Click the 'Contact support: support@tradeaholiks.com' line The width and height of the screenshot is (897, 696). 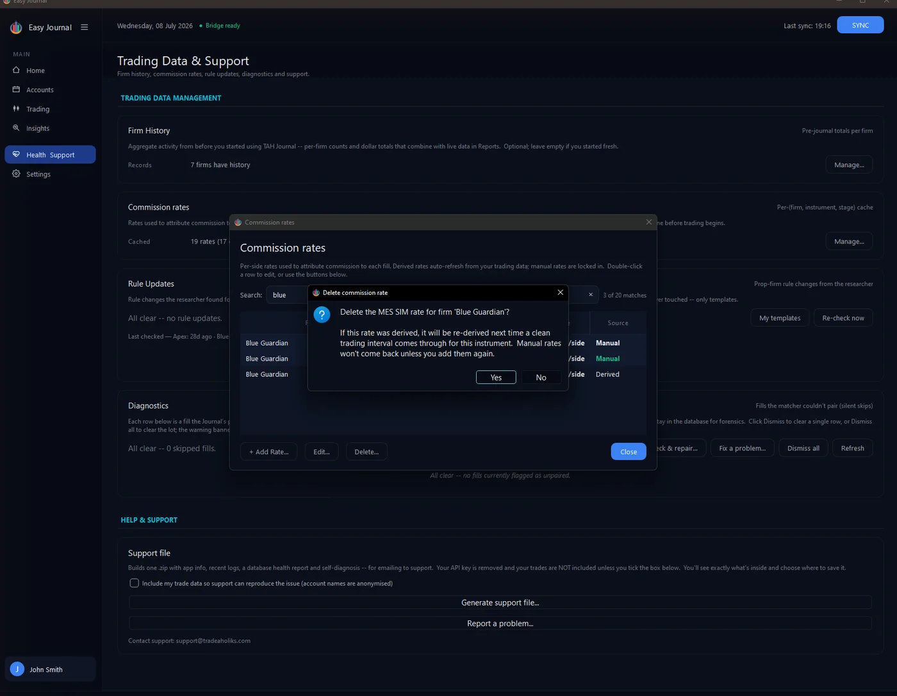[x=189, y=641]
